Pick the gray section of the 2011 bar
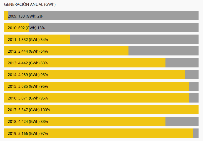The width and height of the screenshot is (203, 141). (x=134, y=39)
